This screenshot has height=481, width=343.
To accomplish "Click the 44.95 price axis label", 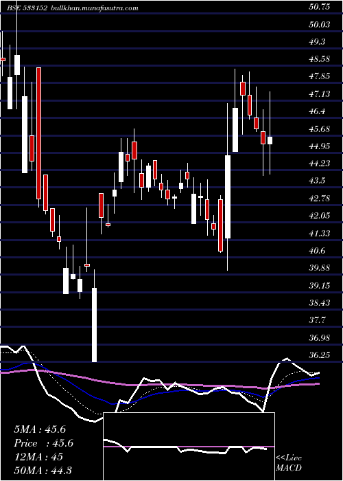I will [x=320, y=146].
